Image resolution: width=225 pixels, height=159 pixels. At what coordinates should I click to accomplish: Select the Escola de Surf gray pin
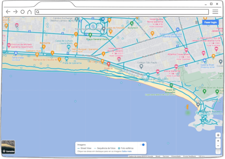(x=198, y=105)
